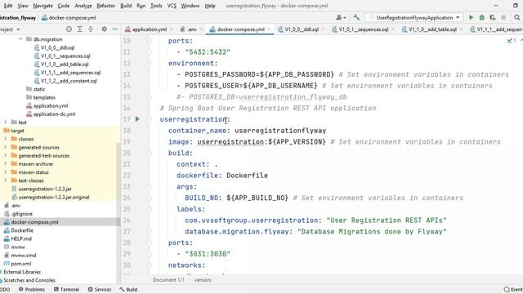Debug the application with the bug icon

click(481, 17)
